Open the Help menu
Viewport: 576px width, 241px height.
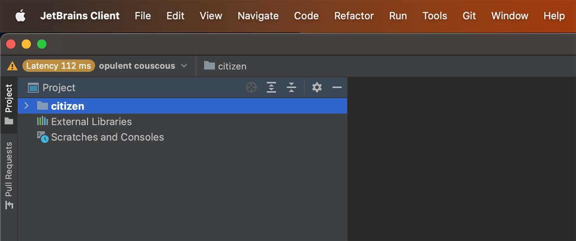tap(554, 16)
